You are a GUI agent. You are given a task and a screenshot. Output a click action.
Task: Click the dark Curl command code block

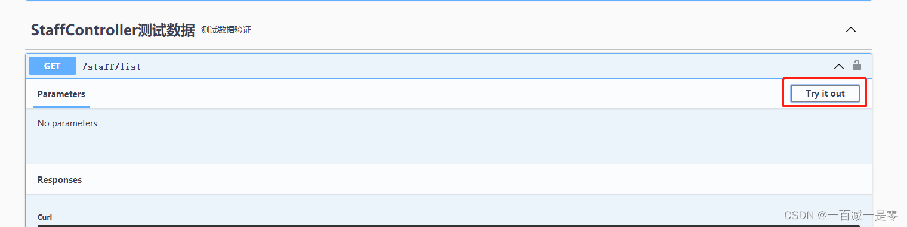tap(448, 225)
